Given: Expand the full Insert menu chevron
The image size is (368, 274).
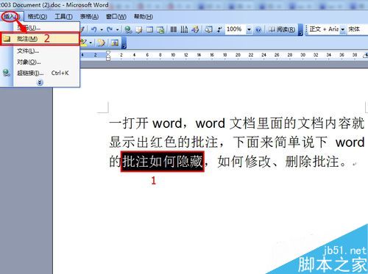Looking at the screenshot, I should coord(40,83).
